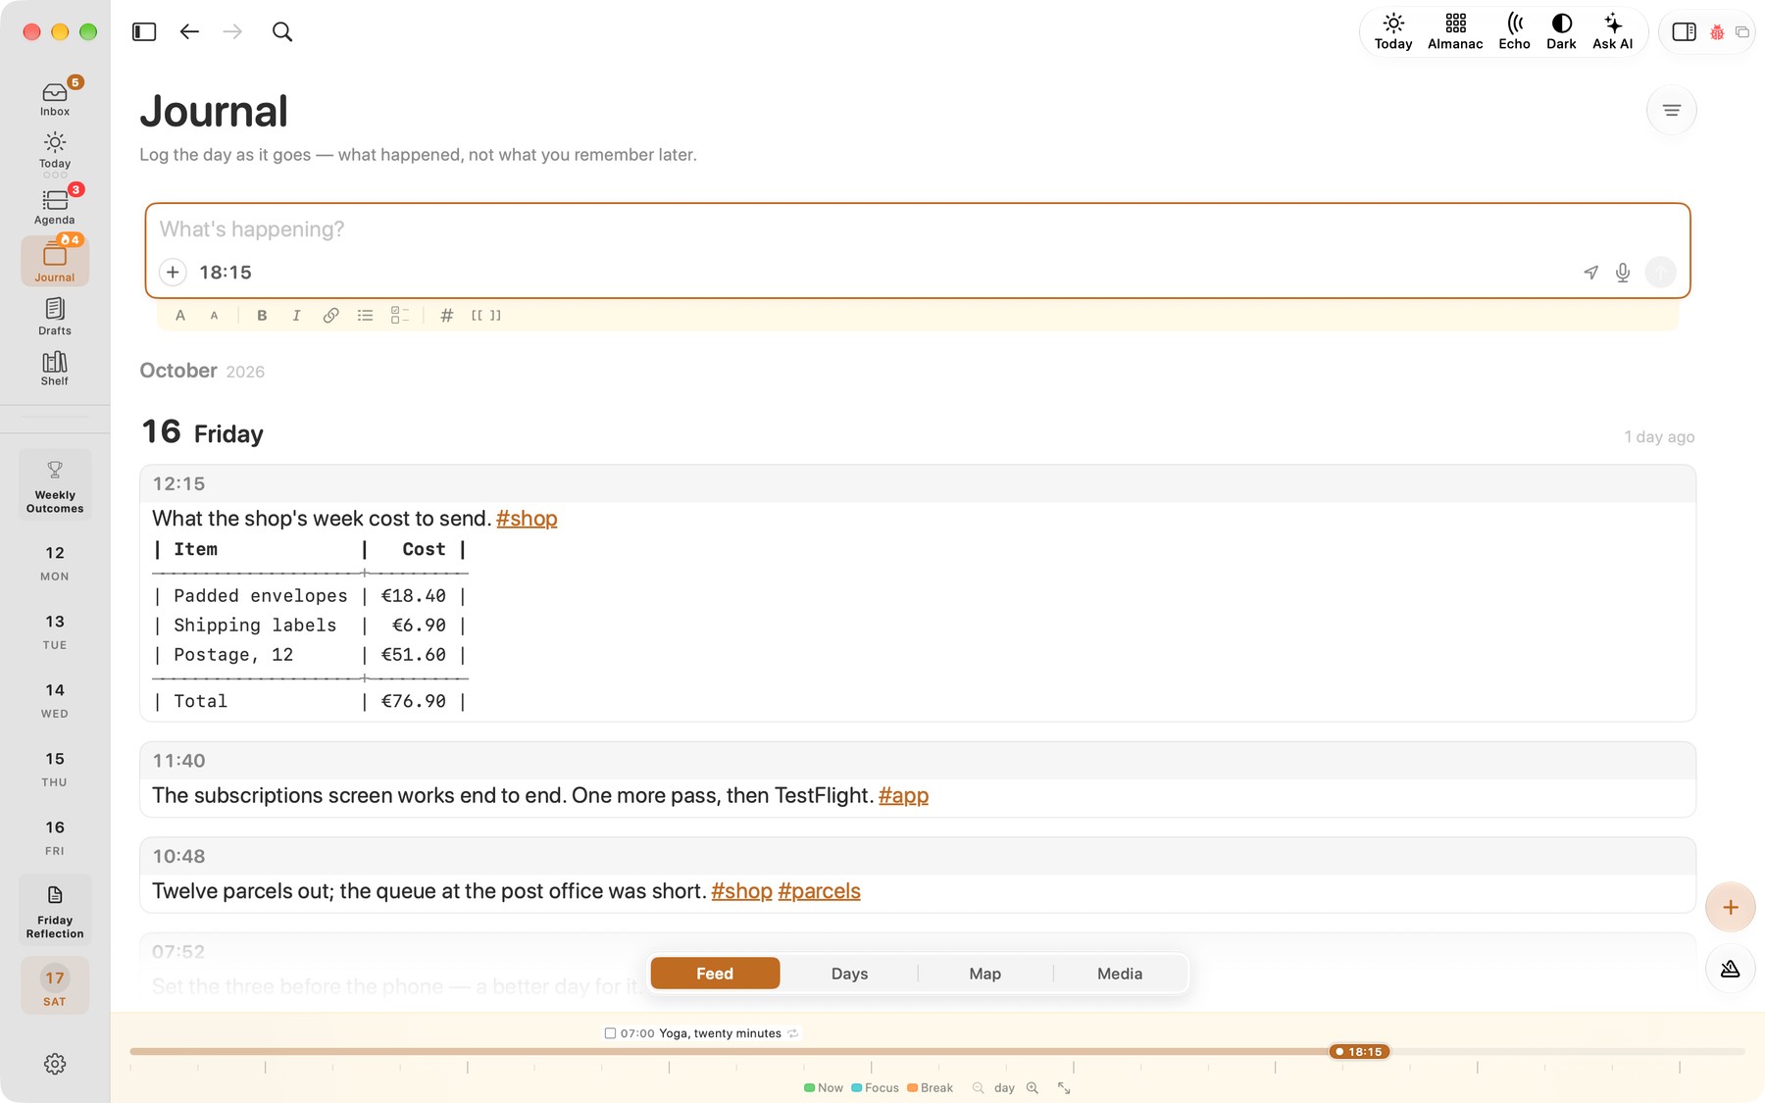Open the Weekly Outcomes note
The image size is (1765, 1103).
(55, 485)
